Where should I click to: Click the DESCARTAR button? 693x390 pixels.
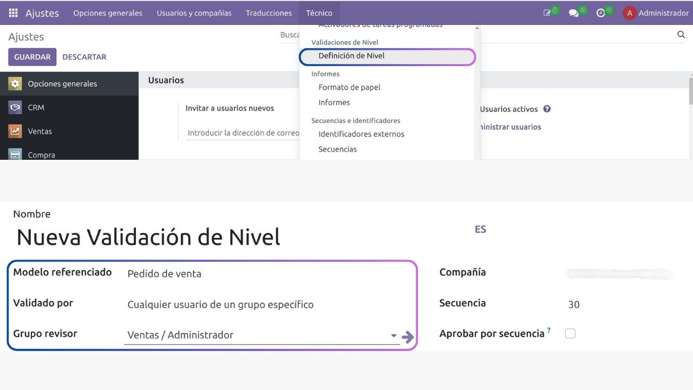click(84, 57)
